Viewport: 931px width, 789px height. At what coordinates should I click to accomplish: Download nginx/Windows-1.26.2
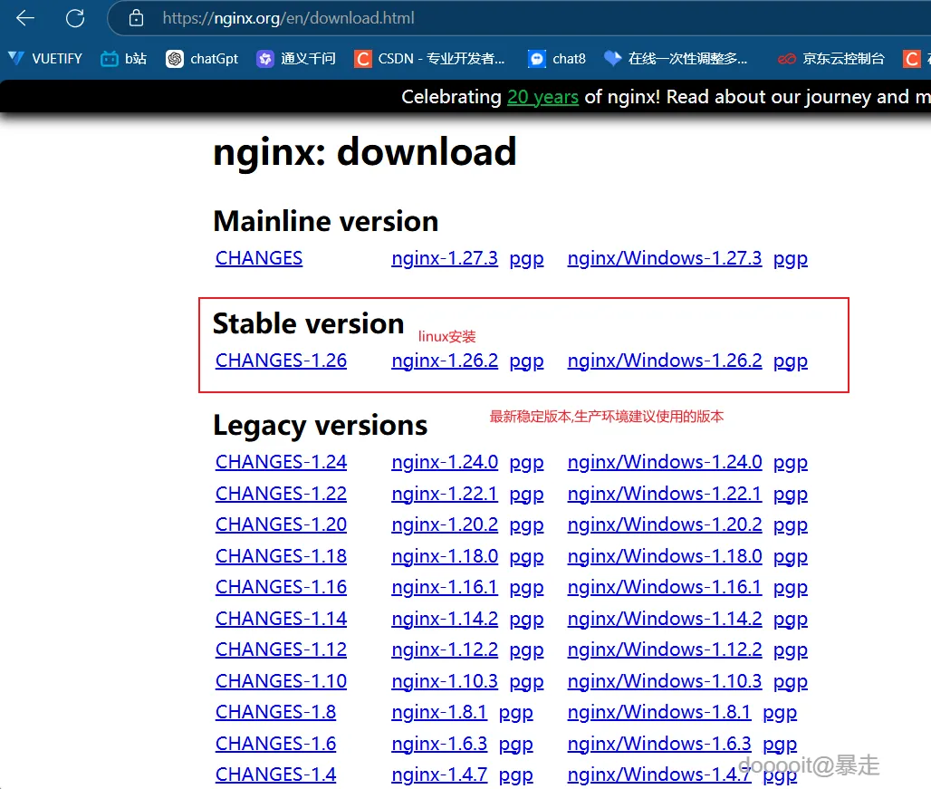665,361
